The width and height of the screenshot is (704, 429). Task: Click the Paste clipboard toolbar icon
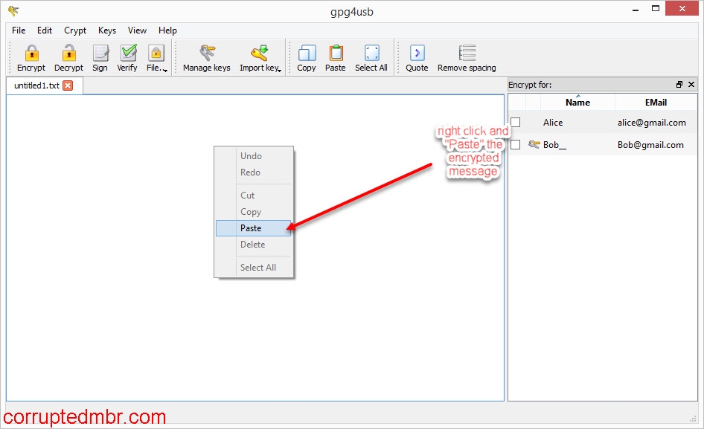335,52
